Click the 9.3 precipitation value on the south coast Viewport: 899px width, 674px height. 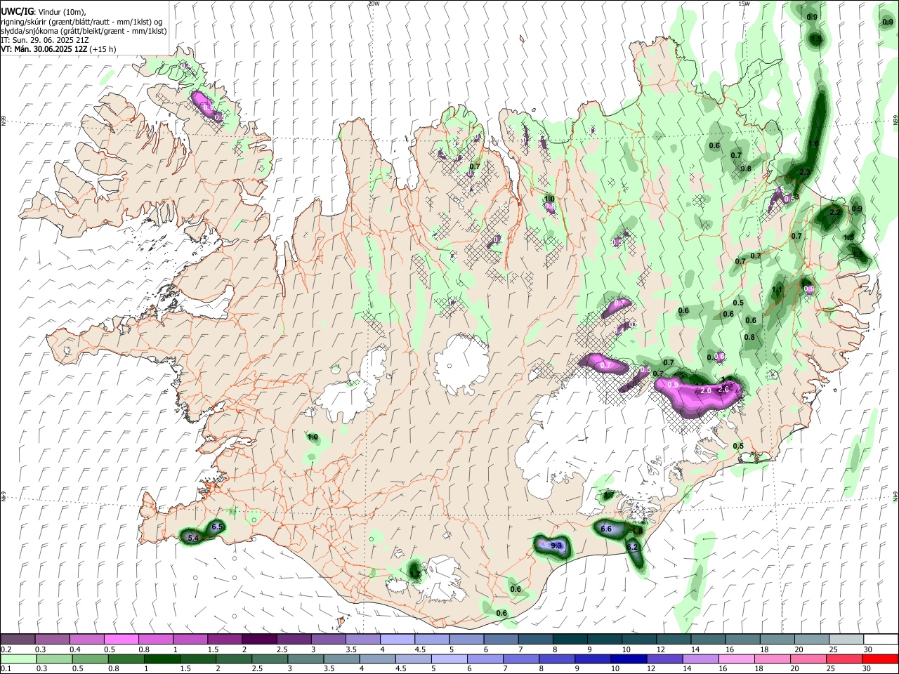pos(557,546)
